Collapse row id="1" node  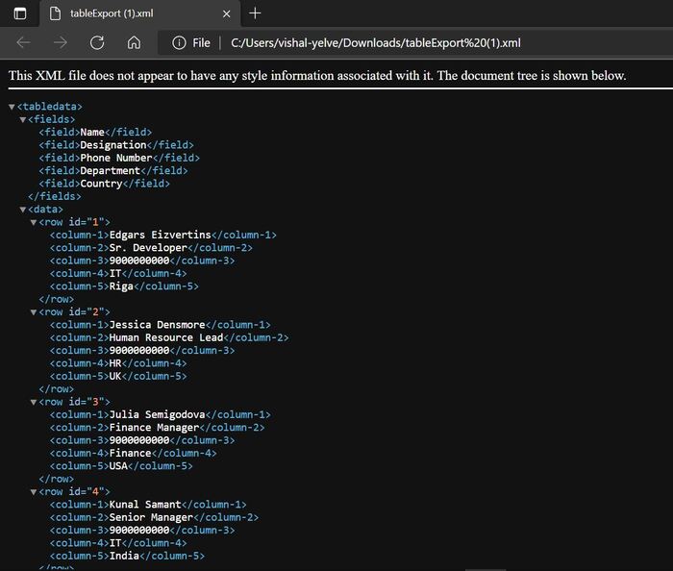point(34,223)
